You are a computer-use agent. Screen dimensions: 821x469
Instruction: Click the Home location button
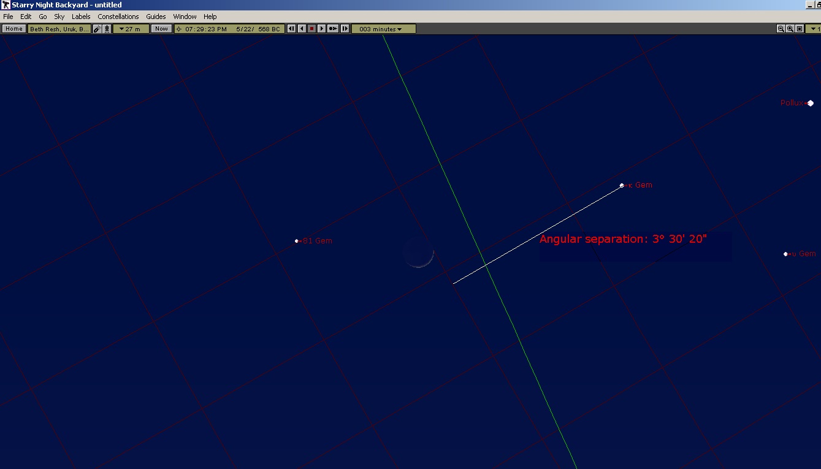[14, 29]
